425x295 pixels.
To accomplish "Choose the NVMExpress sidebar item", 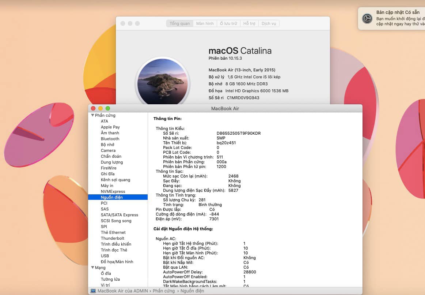I will point(113,191).
